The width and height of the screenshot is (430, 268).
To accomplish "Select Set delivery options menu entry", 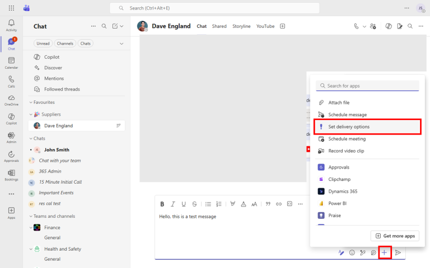I will (367, 127).
